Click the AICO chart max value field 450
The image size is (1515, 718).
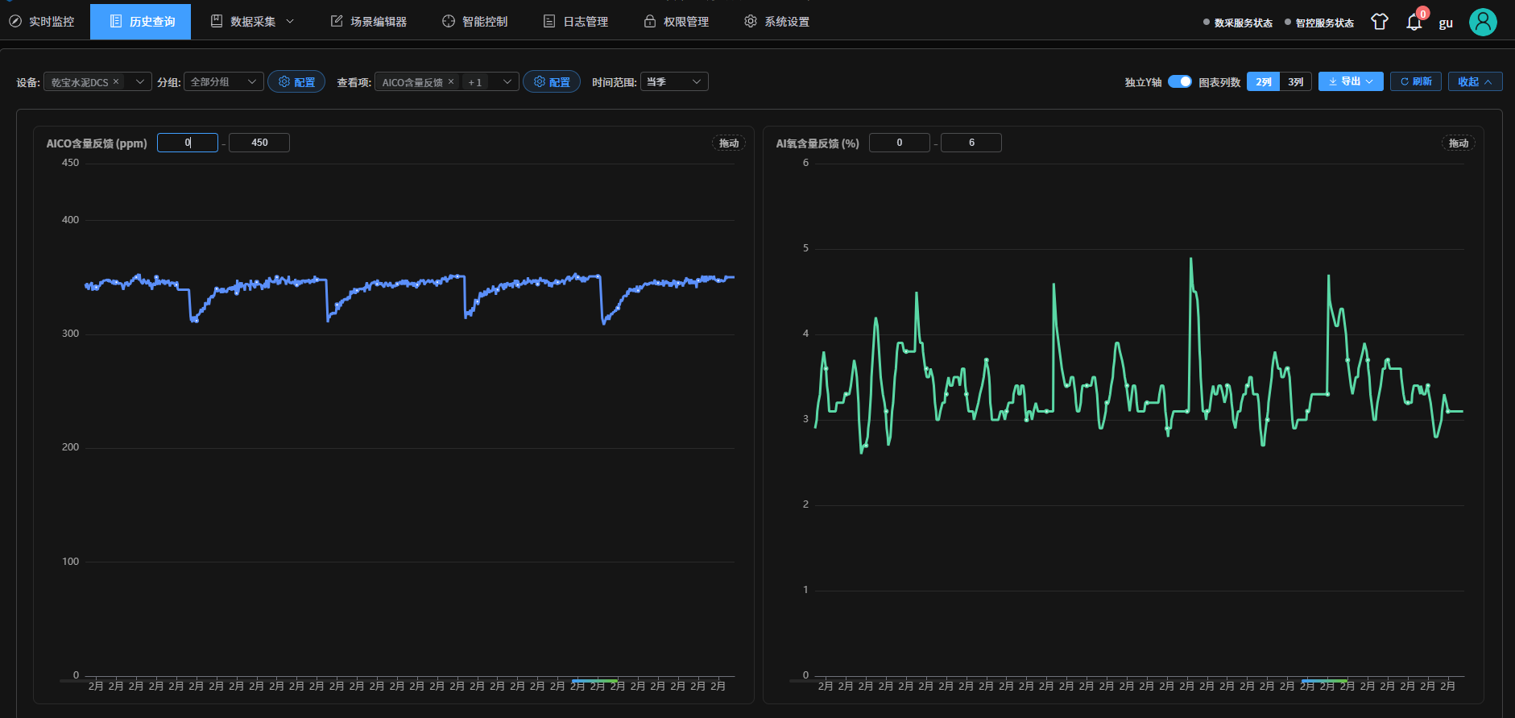click(x=259, y=143)
